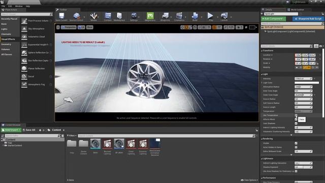Click the Add Component button
The height and width of the screenshot is (183, 325).
273,19
